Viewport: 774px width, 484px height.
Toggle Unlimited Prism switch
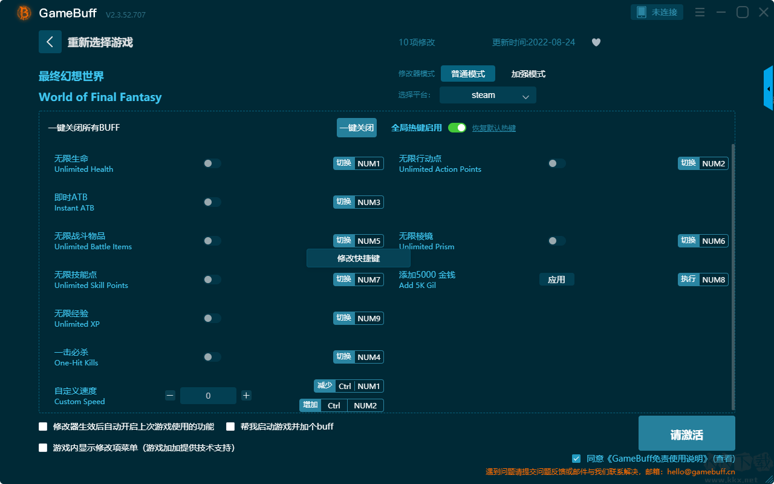pos(557,241)
